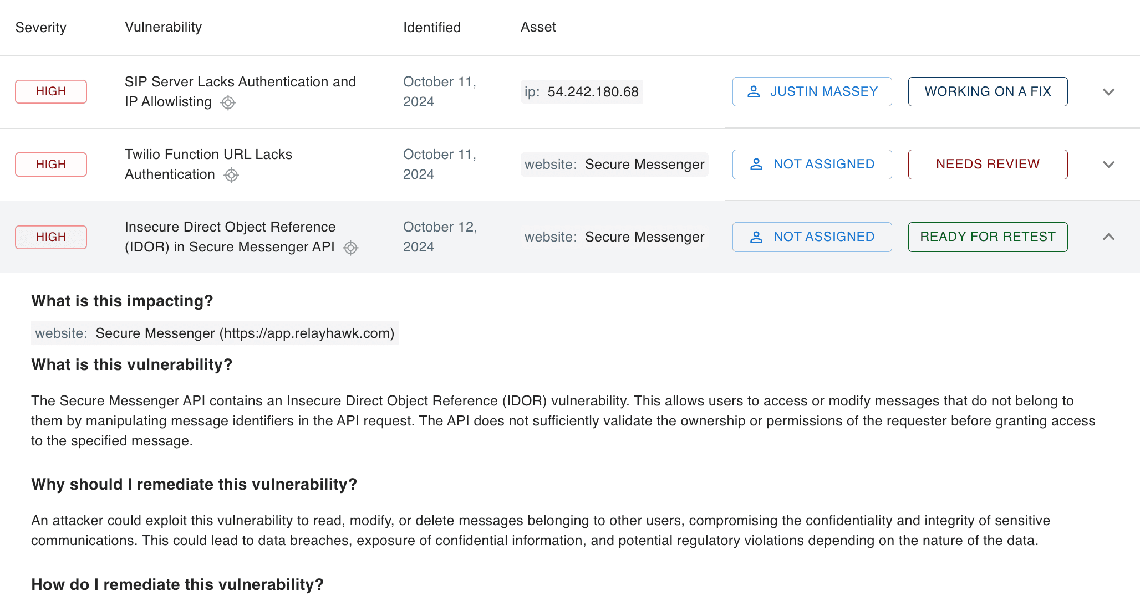The image size is (1140, 596).
Task: Open Insecure Direct Object Reference title
Action: 230,237
